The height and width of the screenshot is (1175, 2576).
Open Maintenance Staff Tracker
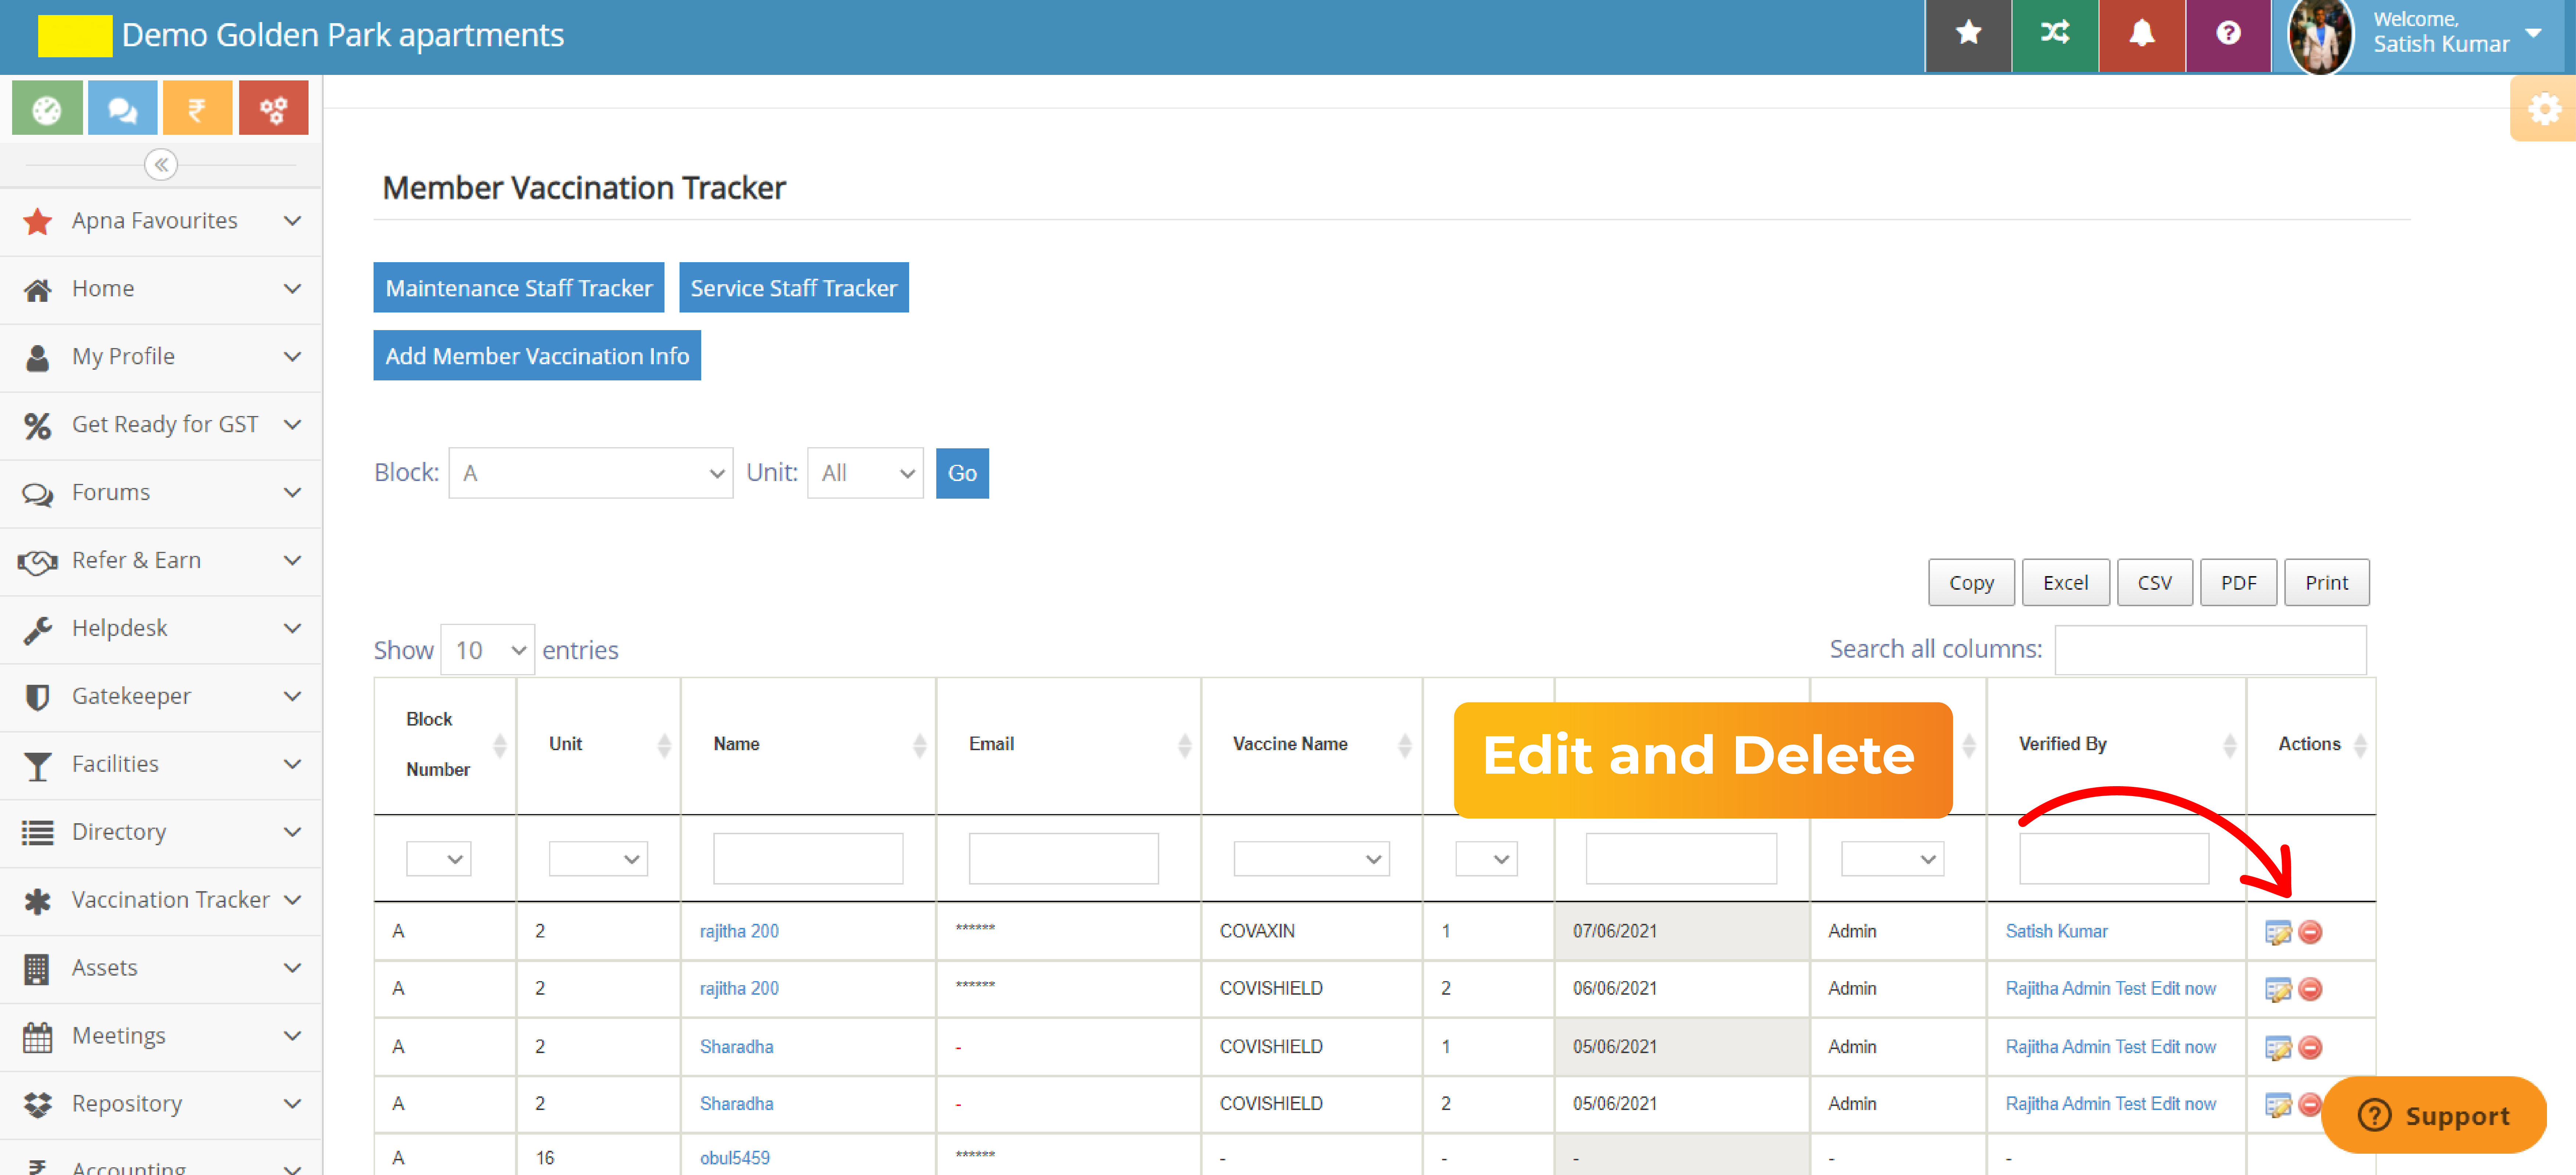(519, 288)
